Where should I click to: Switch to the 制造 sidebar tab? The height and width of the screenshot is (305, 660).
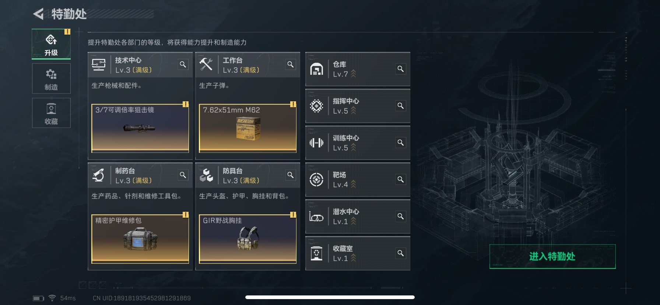(x=51, y=78)
